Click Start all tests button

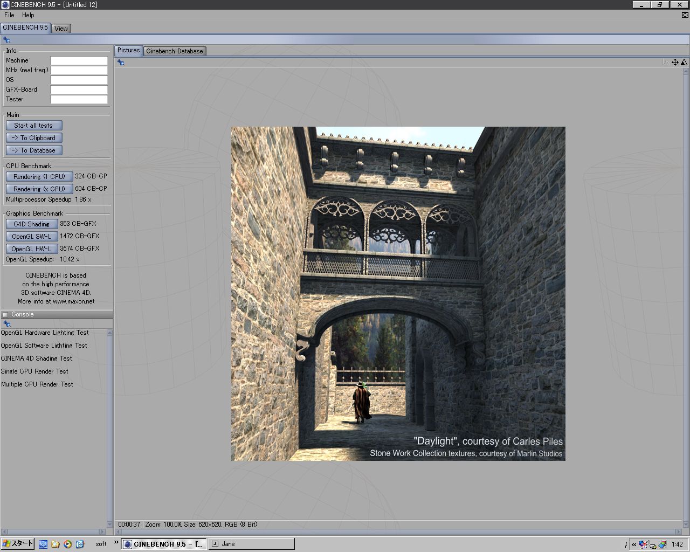pyautogui.click(x=34, y=126)
